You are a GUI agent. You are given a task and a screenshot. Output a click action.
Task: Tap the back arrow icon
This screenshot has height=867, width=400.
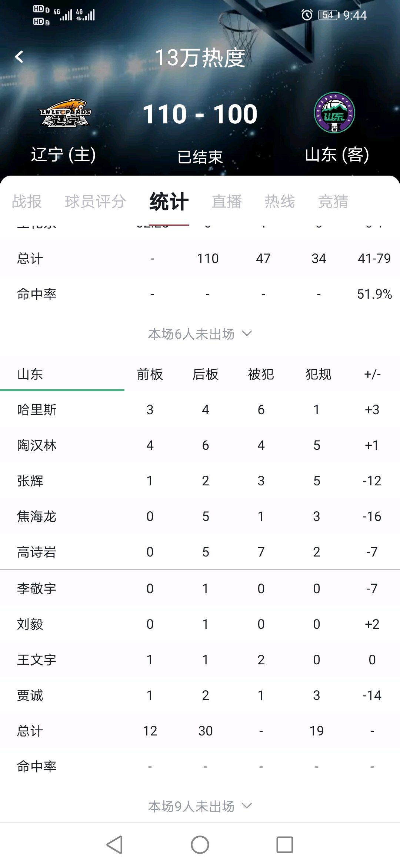[x=19, y=57]
